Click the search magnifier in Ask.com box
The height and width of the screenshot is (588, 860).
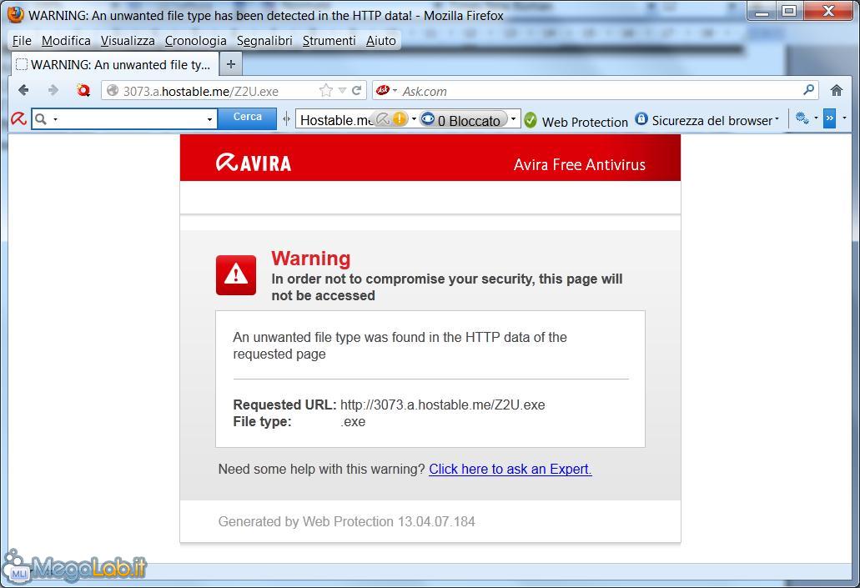click(808, 90)
